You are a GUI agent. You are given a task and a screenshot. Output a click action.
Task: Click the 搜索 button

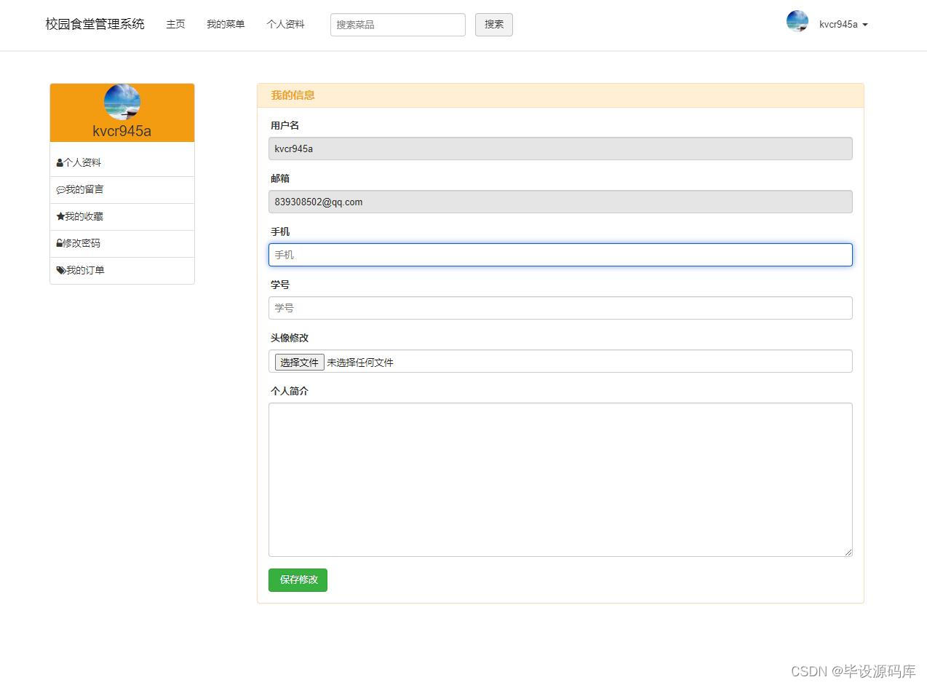click(x=494, y=25)
